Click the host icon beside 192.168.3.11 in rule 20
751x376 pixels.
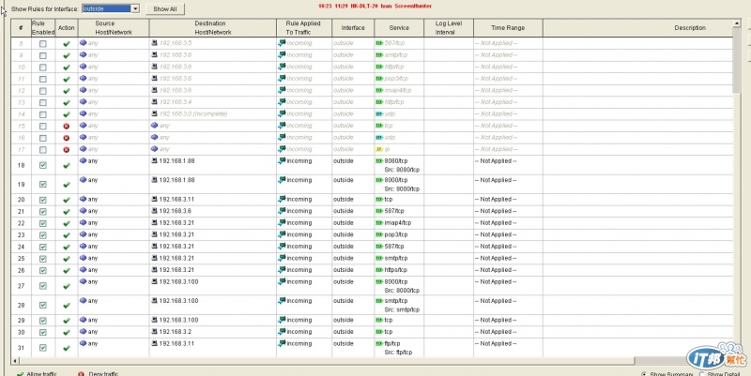[154, 199]
